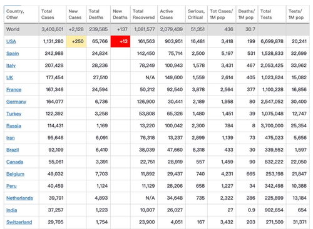The height and width of the screenshot is (229, 313).
Task: Click Spain cases per million 5,197
Action: [x=227, y=54]
